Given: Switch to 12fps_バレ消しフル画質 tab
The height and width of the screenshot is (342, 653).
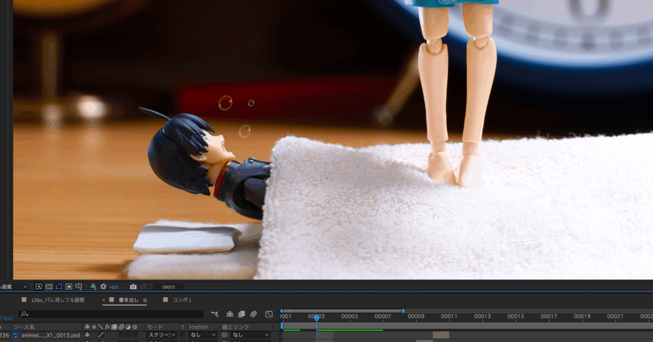Looking at the screenshot, I should point(58,300).
